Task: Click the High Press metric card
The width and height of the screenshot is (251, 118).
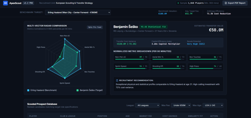Action: tap(206, 67)
